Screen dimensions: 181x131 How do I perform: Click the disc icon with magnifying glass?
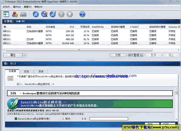(x=44, y=14)
